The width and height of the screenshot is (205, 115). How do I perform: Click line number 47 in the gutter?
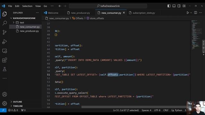pos(48,60)
